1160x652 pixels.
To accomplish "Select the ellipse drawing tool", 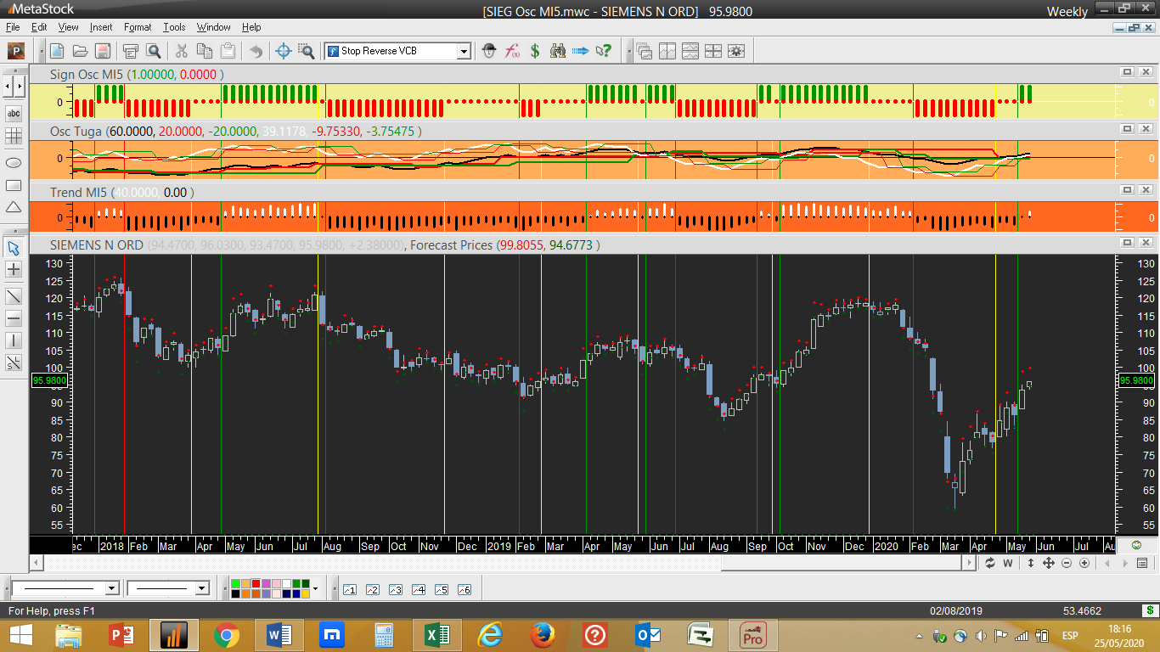I will (14, 162).
